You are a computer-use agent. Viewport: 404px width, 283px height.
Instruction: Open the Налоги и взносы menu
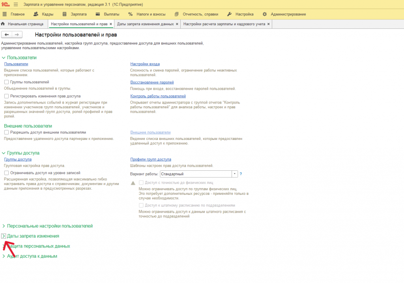[x=147, y=14]
